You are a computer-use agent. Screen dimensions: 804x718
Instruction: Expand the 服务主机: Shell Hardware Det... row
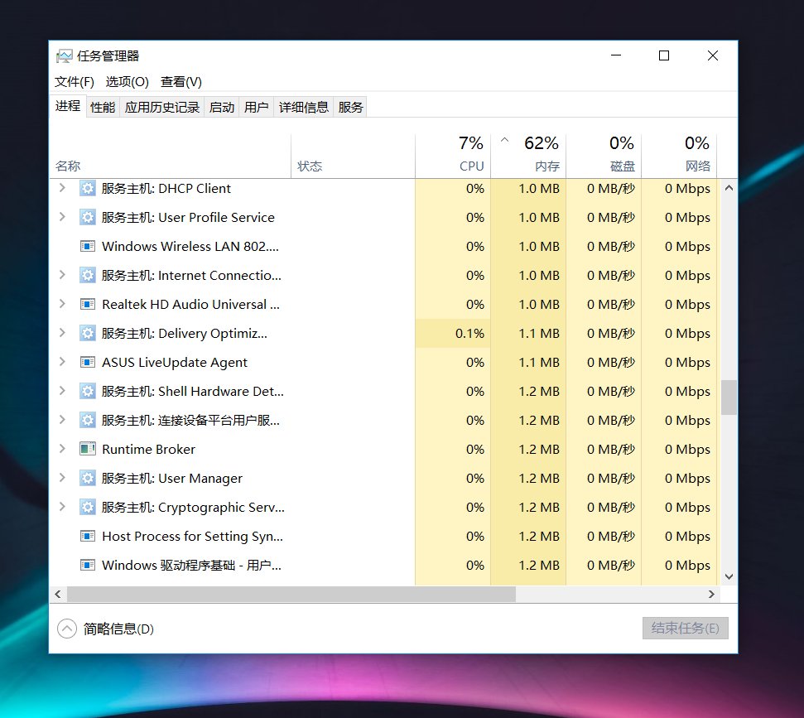coord(62,390)
